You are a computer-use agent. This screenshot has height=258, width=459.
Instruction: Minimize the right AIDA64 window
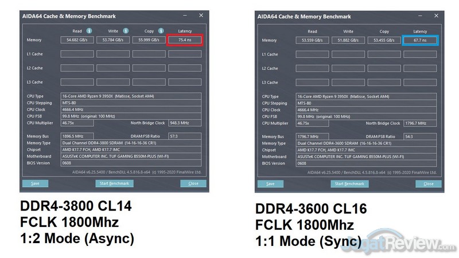(x=420, y=16)
